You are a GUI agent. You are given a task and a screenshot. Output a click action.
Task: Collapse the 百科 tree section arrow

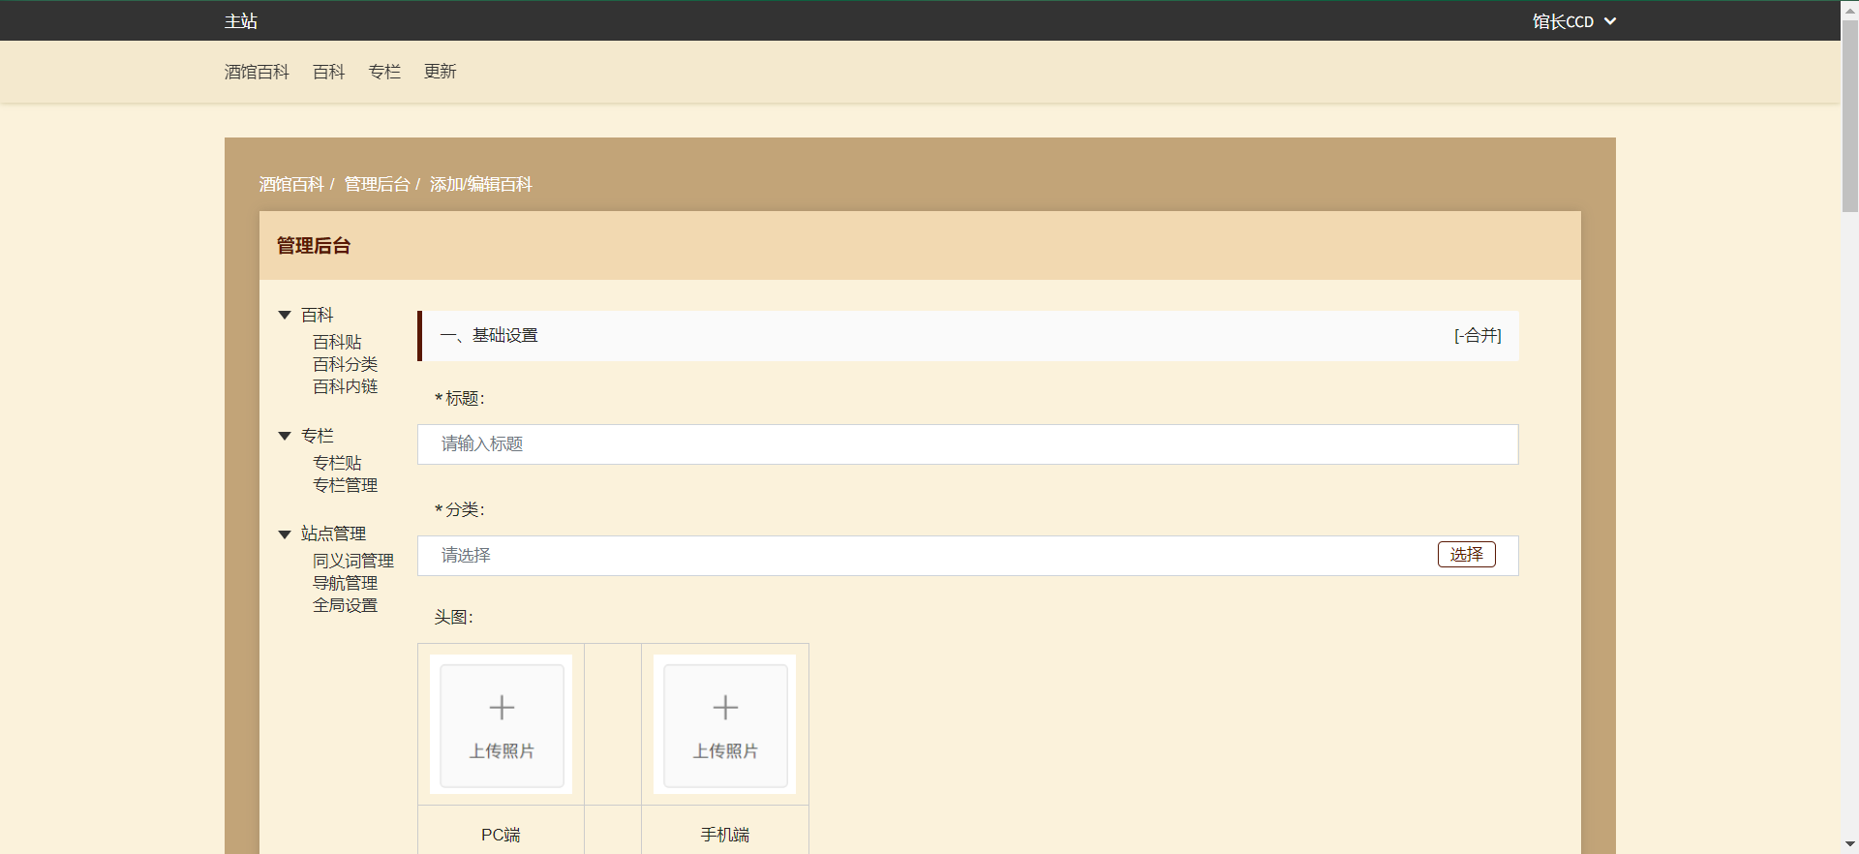[x=285, y=316]
